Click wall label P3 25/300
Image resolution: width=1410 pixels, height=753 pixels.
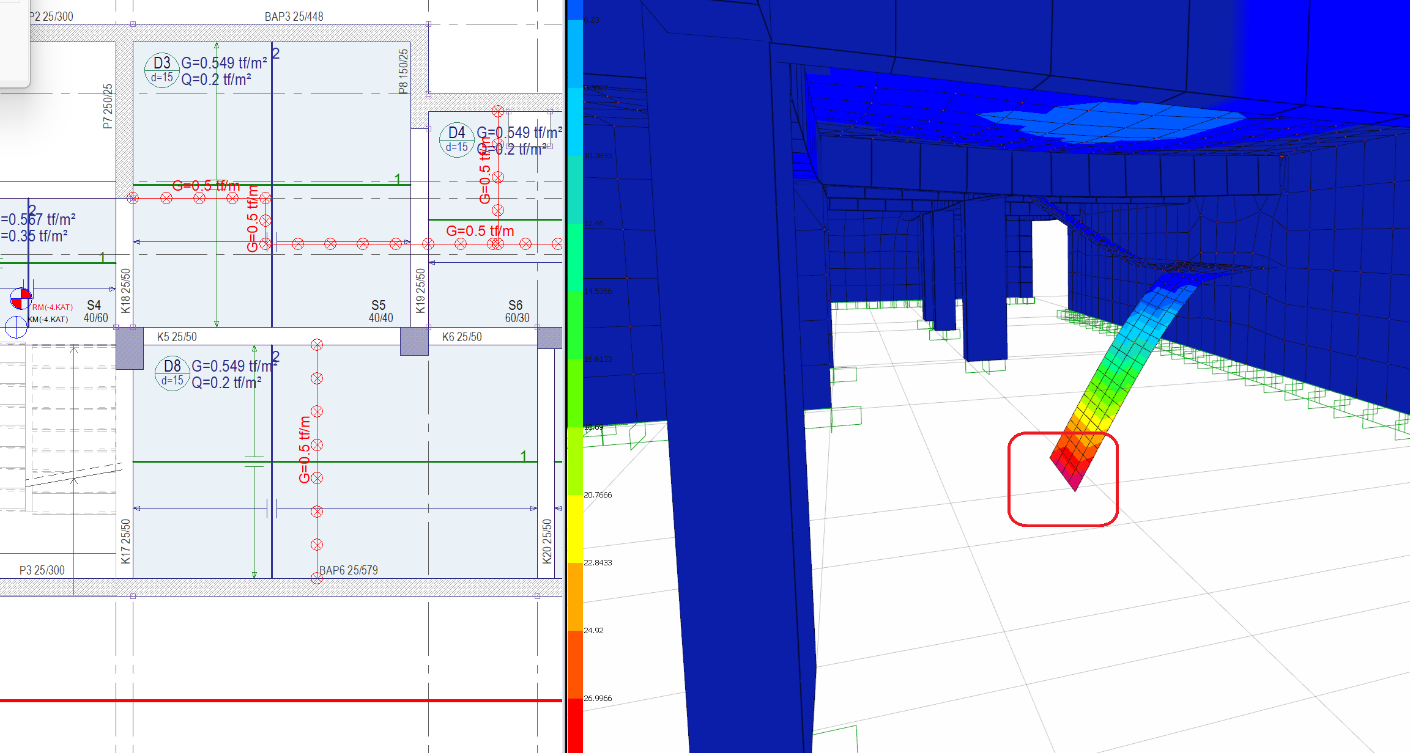(x=42, y=570)
